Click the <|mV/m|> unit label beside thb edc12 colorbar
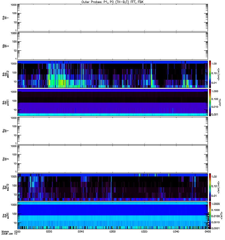 [218, 74]
